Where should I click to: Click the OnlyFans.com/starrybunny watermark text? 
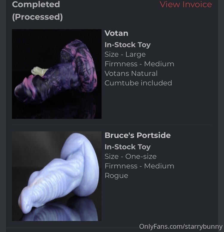click(181, 227)
